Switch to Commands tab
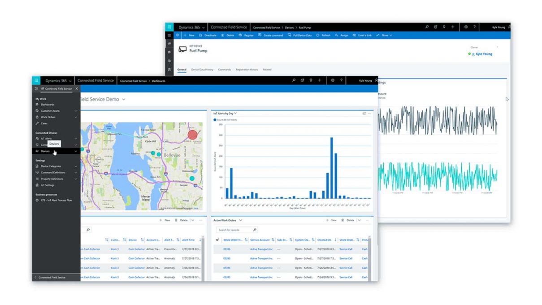 pyautogui.click(x=225, y=70)
